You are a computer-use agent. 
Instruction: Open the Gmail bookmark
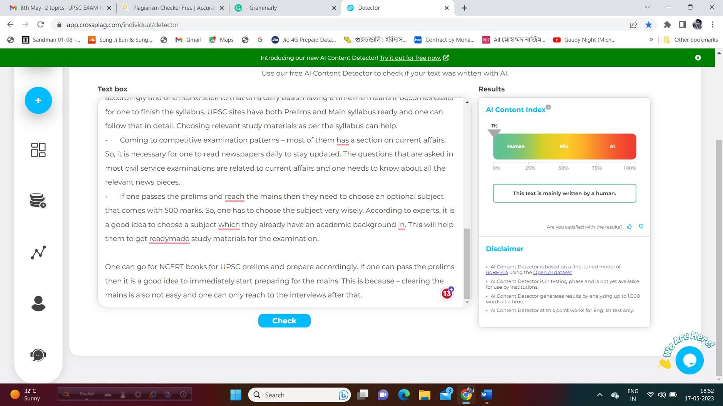(188, 40)
